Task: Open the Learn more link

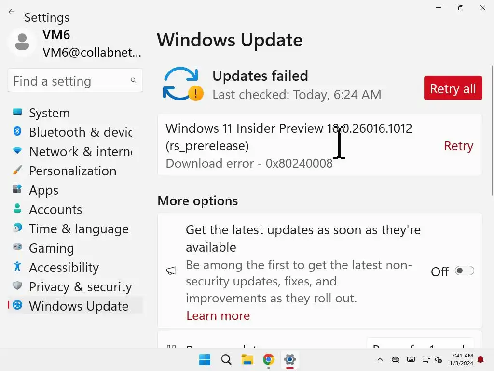Action: (x=218, y=315)
